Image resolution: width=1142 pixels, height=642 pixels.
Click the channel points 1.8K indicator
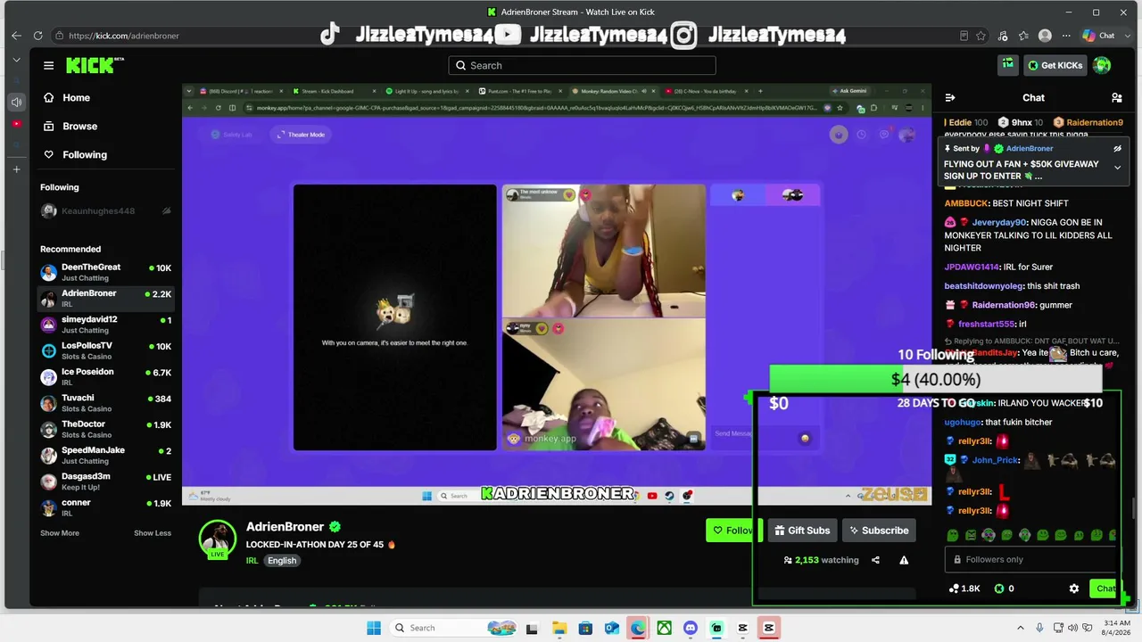[x=964, y=588]
